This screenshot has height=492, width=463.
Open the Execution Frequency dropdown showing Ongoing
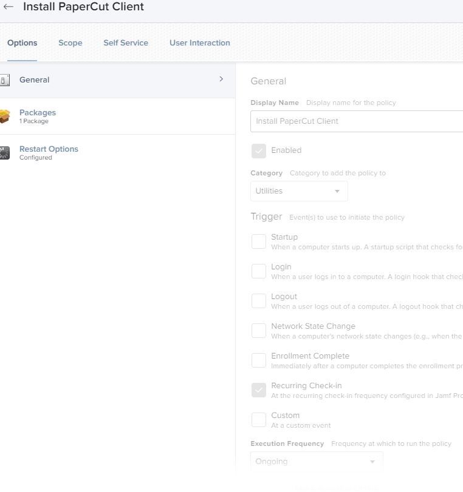point(317,461)
